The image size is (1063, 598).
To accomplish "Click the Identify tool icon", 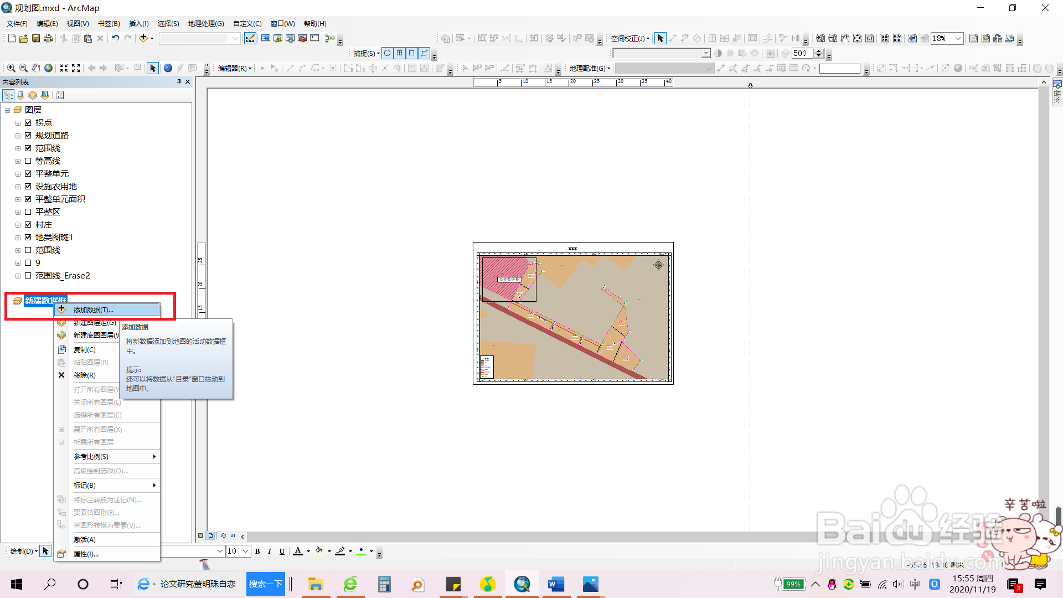I will [x=168, y=68].
